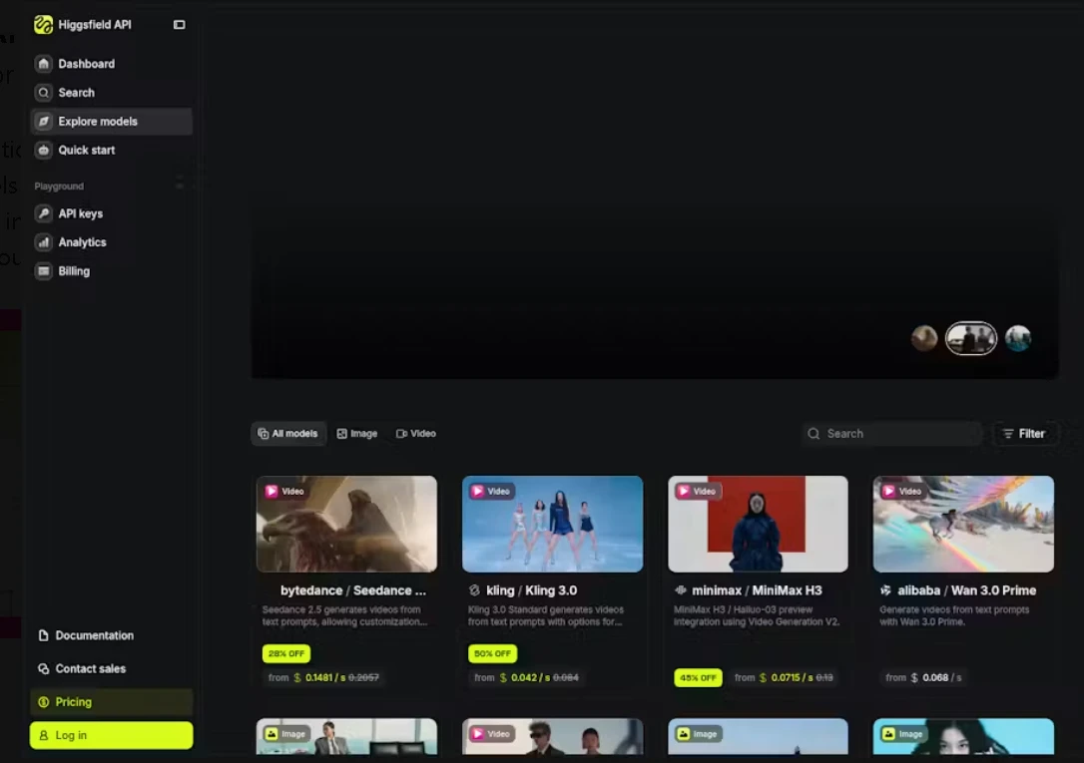1084x763 pixels.
Task: Open the Filter options
Action: coord(1024,434)
